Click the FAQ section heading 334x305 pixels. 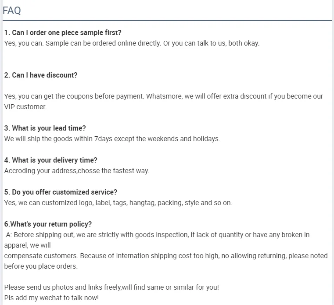coord(12,11)
